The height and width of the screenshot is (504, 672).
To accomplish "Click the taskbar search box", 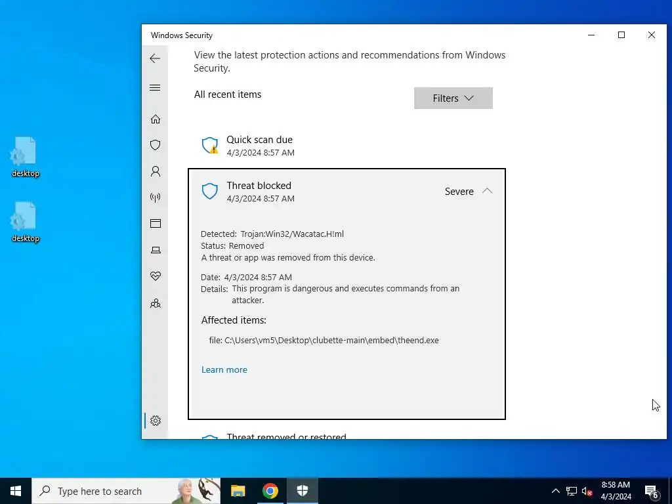I will pos(125,491).
